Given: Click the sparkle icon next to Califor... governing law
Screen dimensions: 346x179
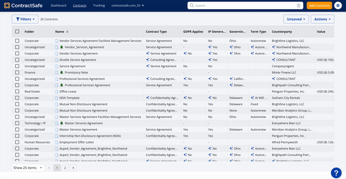Looking at the screenshot, I should point(231,78).
